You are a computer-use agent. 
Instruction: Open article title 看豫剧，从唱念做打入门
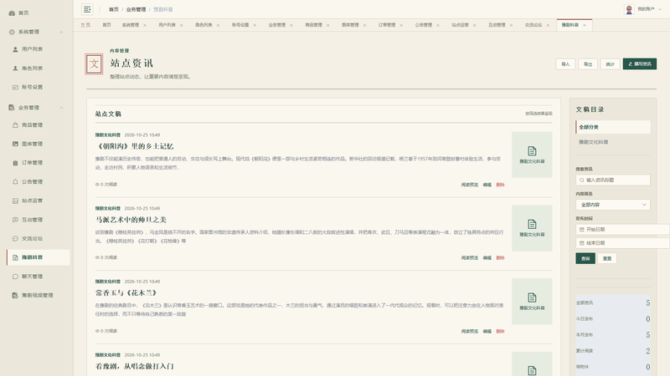(135, 366)
